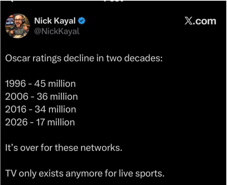Open the @NickKayal handle link
The width and height of the screenshot is (227, 185).
coord(57,31)
